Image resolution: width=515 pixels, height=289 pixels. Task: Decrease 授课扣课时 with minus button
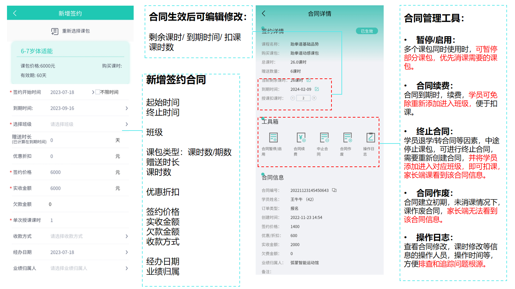click(x=293, y=98)
